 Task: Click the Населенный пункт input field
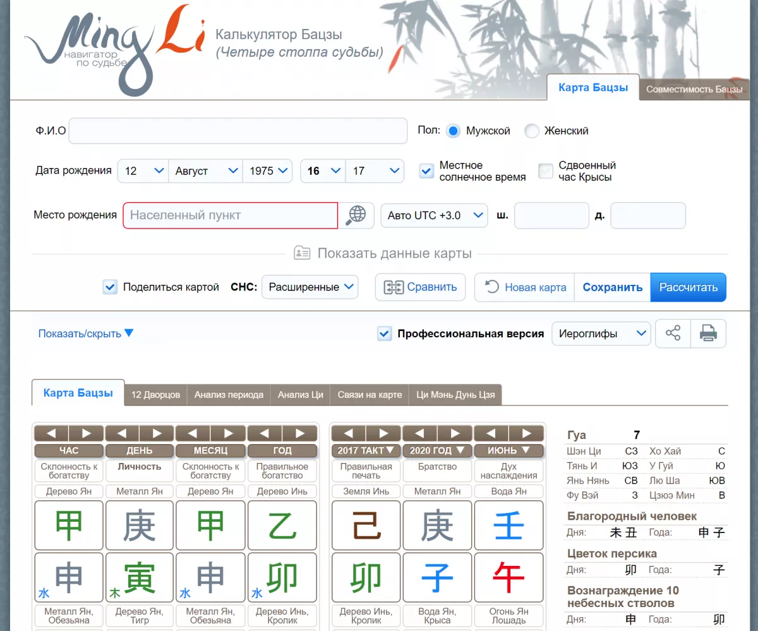coord(231,215)
